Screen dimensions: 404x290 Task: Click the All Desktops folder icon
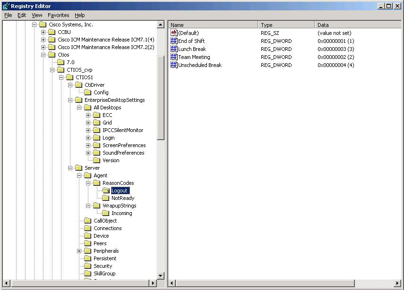pyautogui.click(x=87, y=108)
